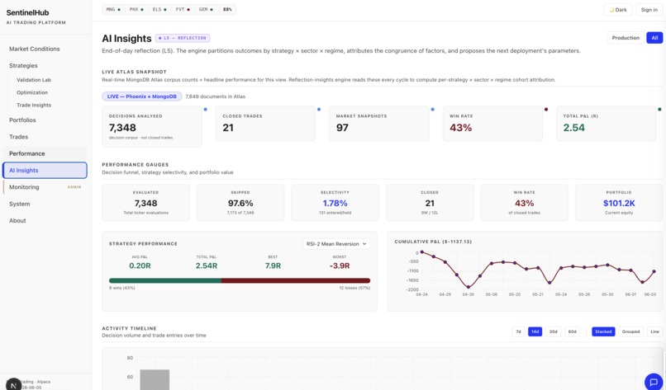
Task: Click the ADMIN tag beside Monitoring
Action: (x=74, y=187)
